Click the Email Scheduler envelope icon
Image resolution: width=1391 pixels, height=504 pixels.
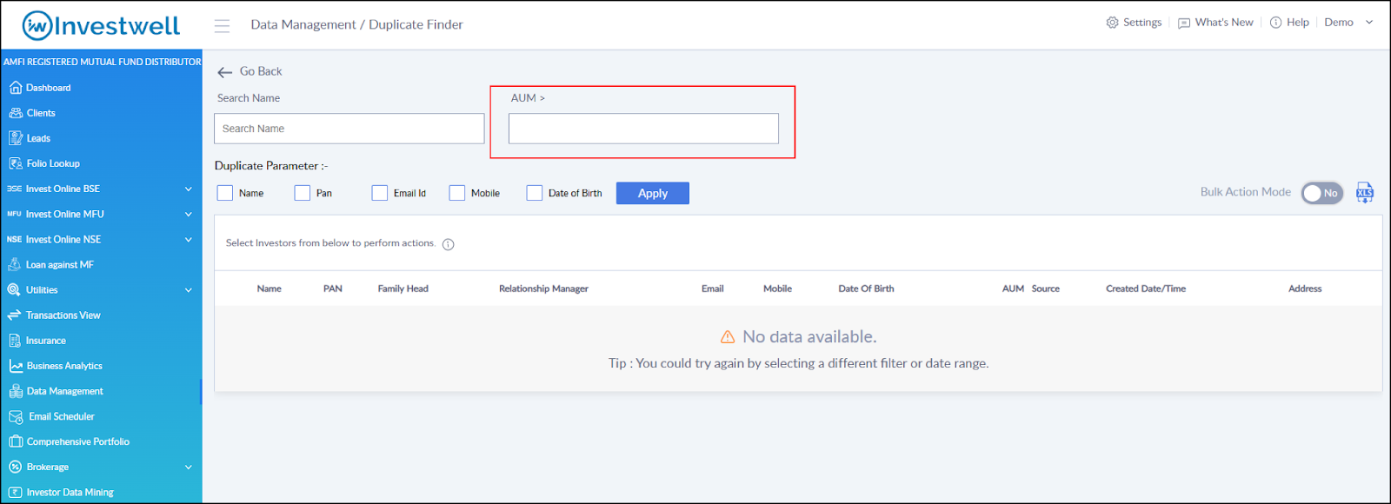pos(16,417)
